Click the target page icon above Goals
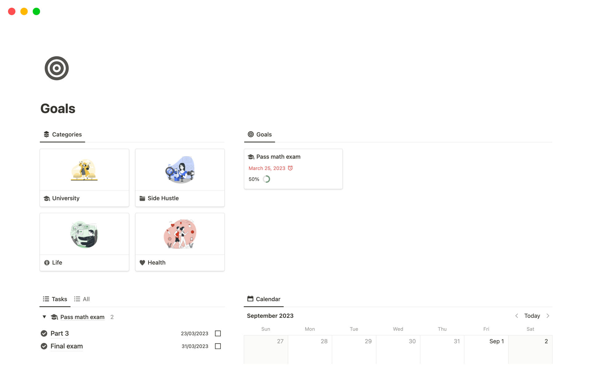The width and height of the screenshot is (592, 370). (56, 68)
